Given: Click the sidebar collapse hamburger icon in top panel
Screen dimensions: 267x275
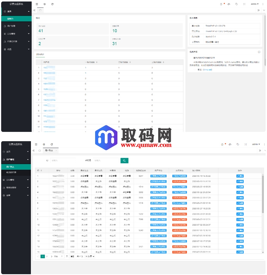Looking at the screenshot, I should 37,4.
